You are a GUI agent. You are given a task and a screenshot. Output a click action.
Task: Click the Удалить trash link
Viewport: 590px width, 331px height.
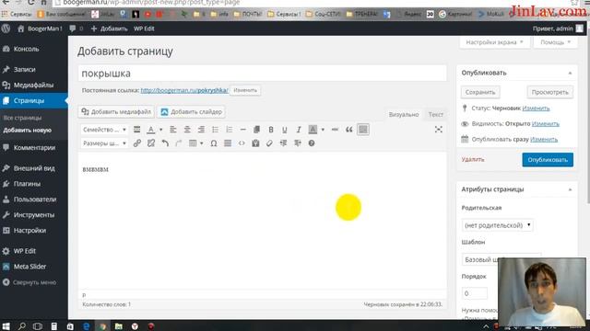point(473,159)
